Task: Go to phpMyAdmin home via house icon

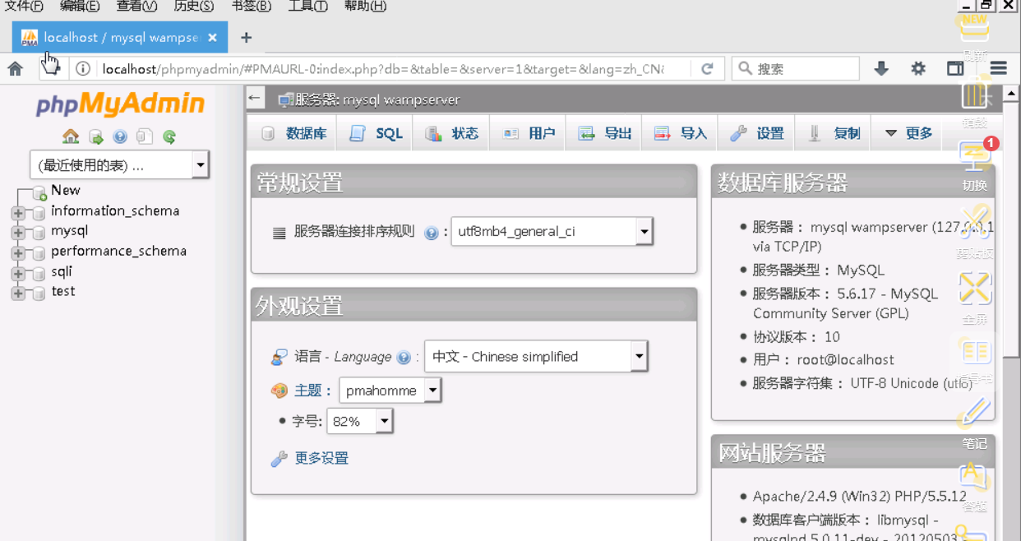Action: coord(71,136)
